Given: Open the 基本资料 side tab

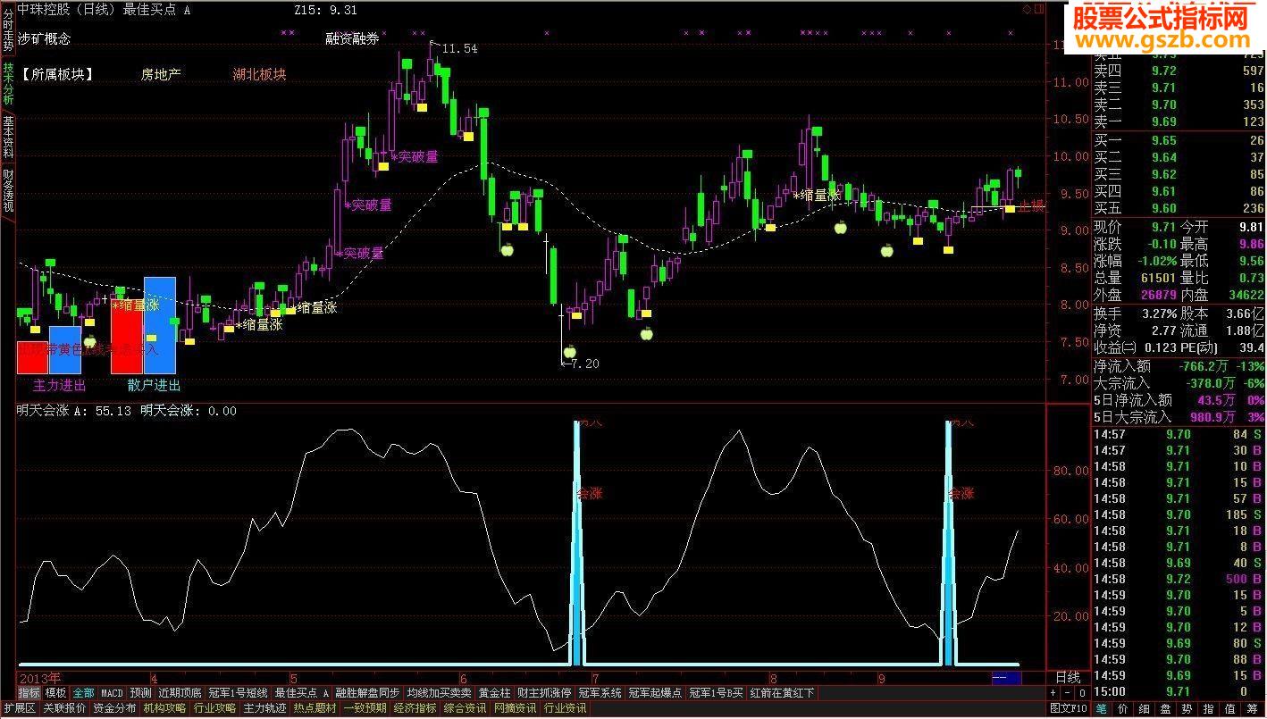Looking at the screenshot, I should [x=7, y=137].
